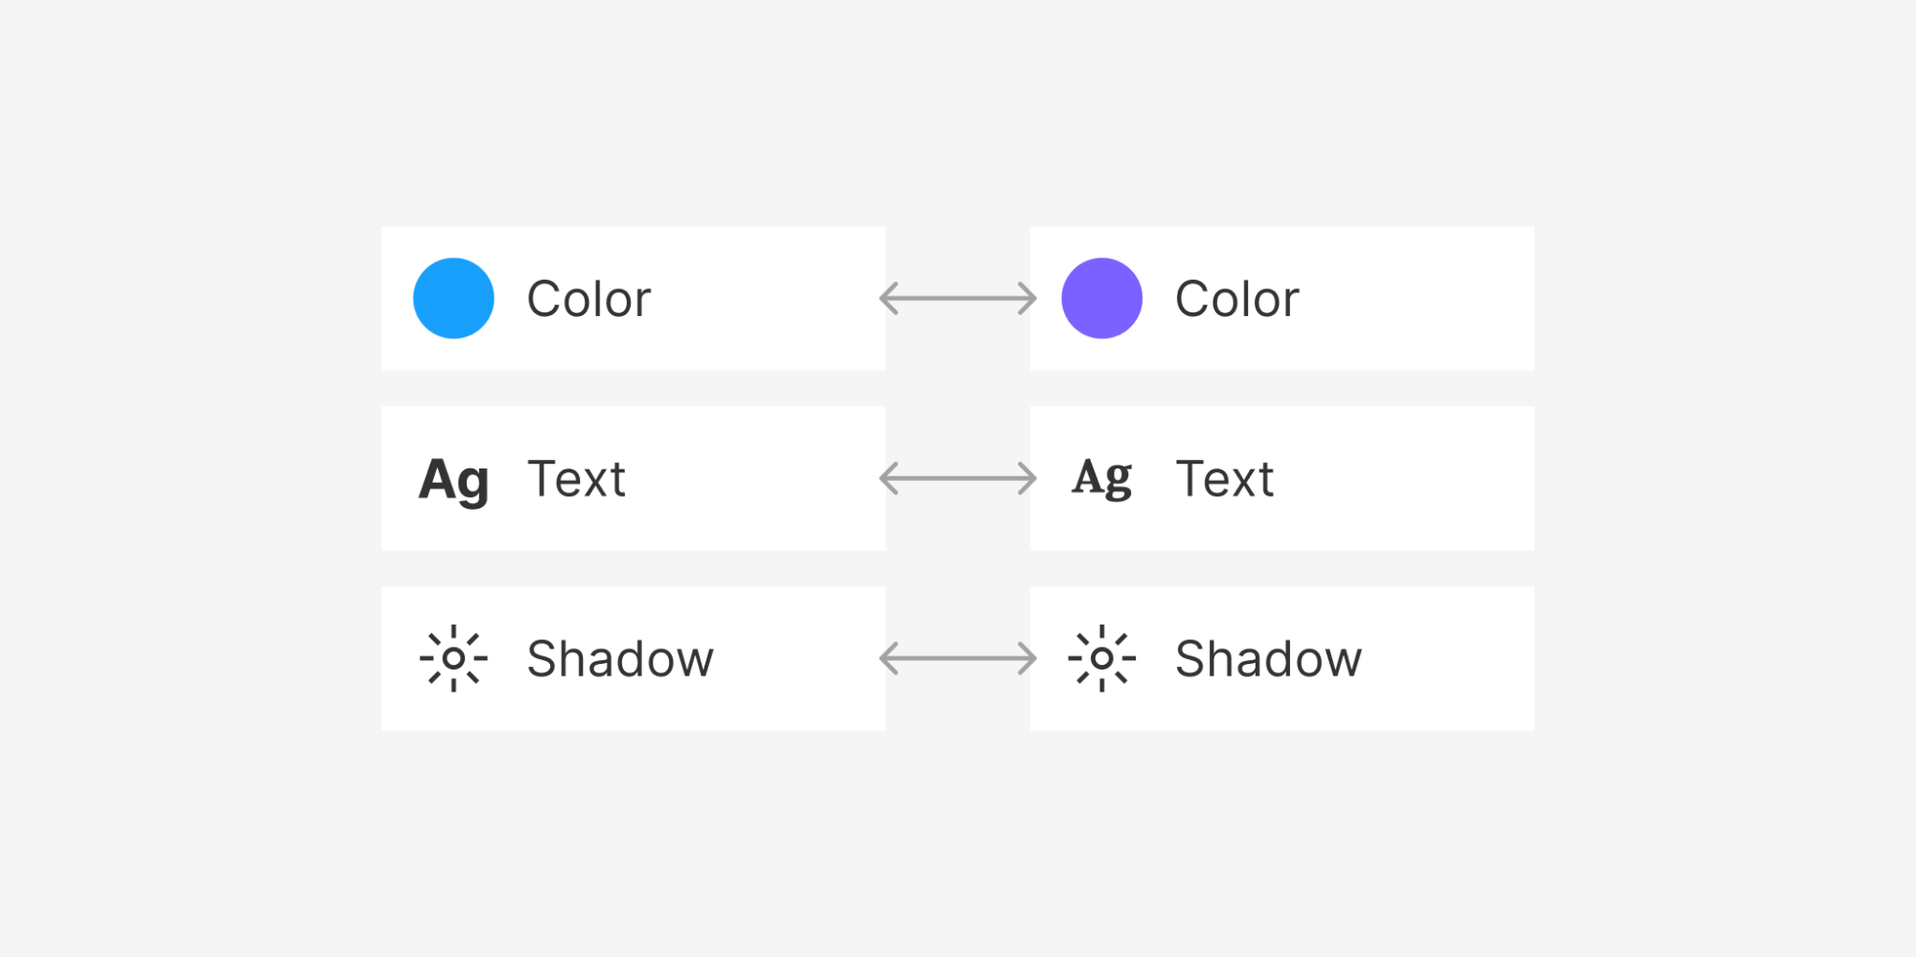Screen dimensions: 1916x958
Task: Select the right Text label
Action: [1224, 479]
